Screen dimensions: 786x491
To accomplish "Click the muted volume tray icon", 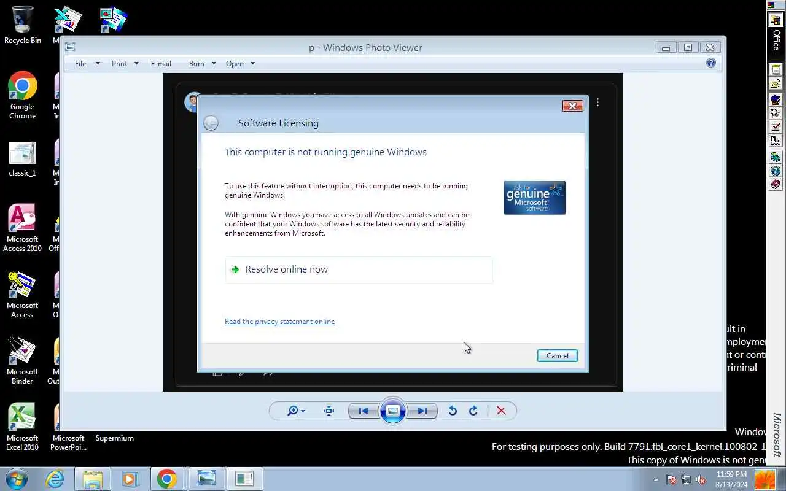I will (701, 480).
